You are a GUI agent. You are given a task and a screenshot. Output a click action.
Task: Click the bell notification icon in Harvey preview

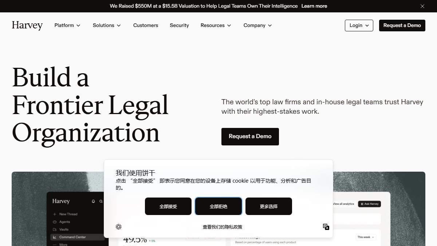click(93, 201)
